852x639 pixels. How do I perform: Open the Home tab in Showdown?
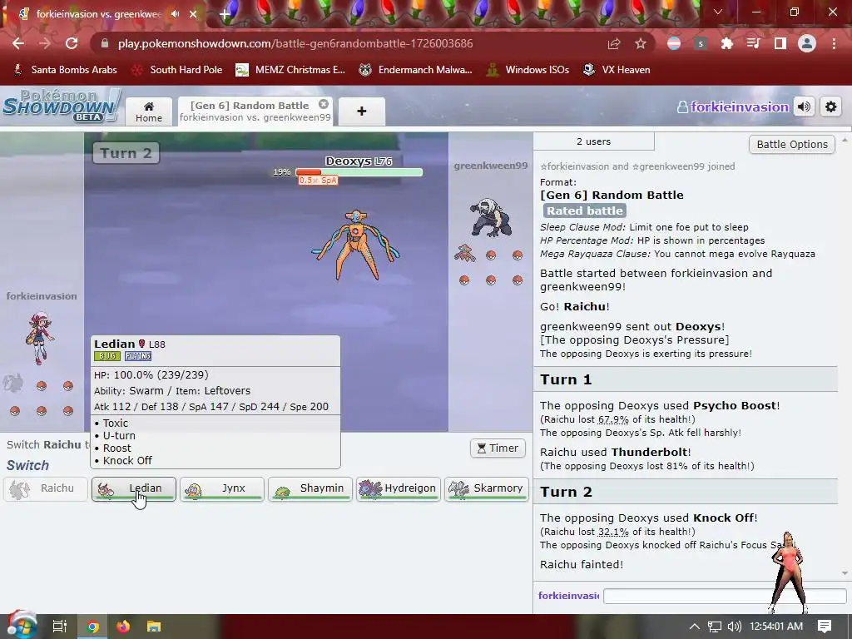click(149, 111)
